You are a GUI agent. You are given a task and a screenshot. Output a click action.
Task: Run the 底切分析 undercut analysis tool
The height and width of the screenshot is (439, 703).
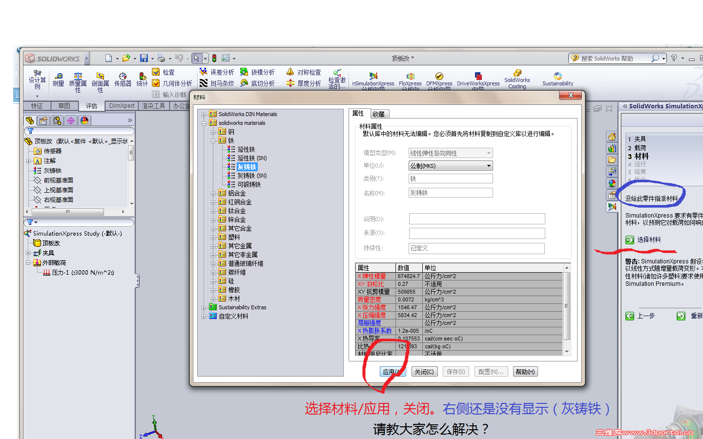pos(257,83)
